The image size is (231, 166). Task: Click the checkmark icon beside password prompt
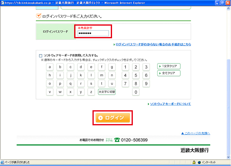coord(39,16)
